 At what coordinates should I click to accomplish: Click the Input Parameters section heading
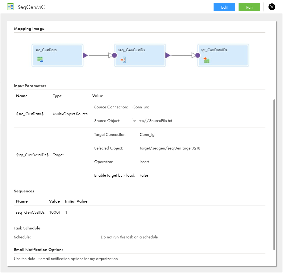(x=30, y=86)
